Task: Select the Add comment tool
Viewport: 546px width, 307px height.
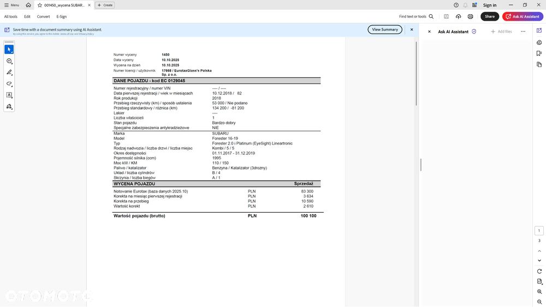Action: pos(9,61)
